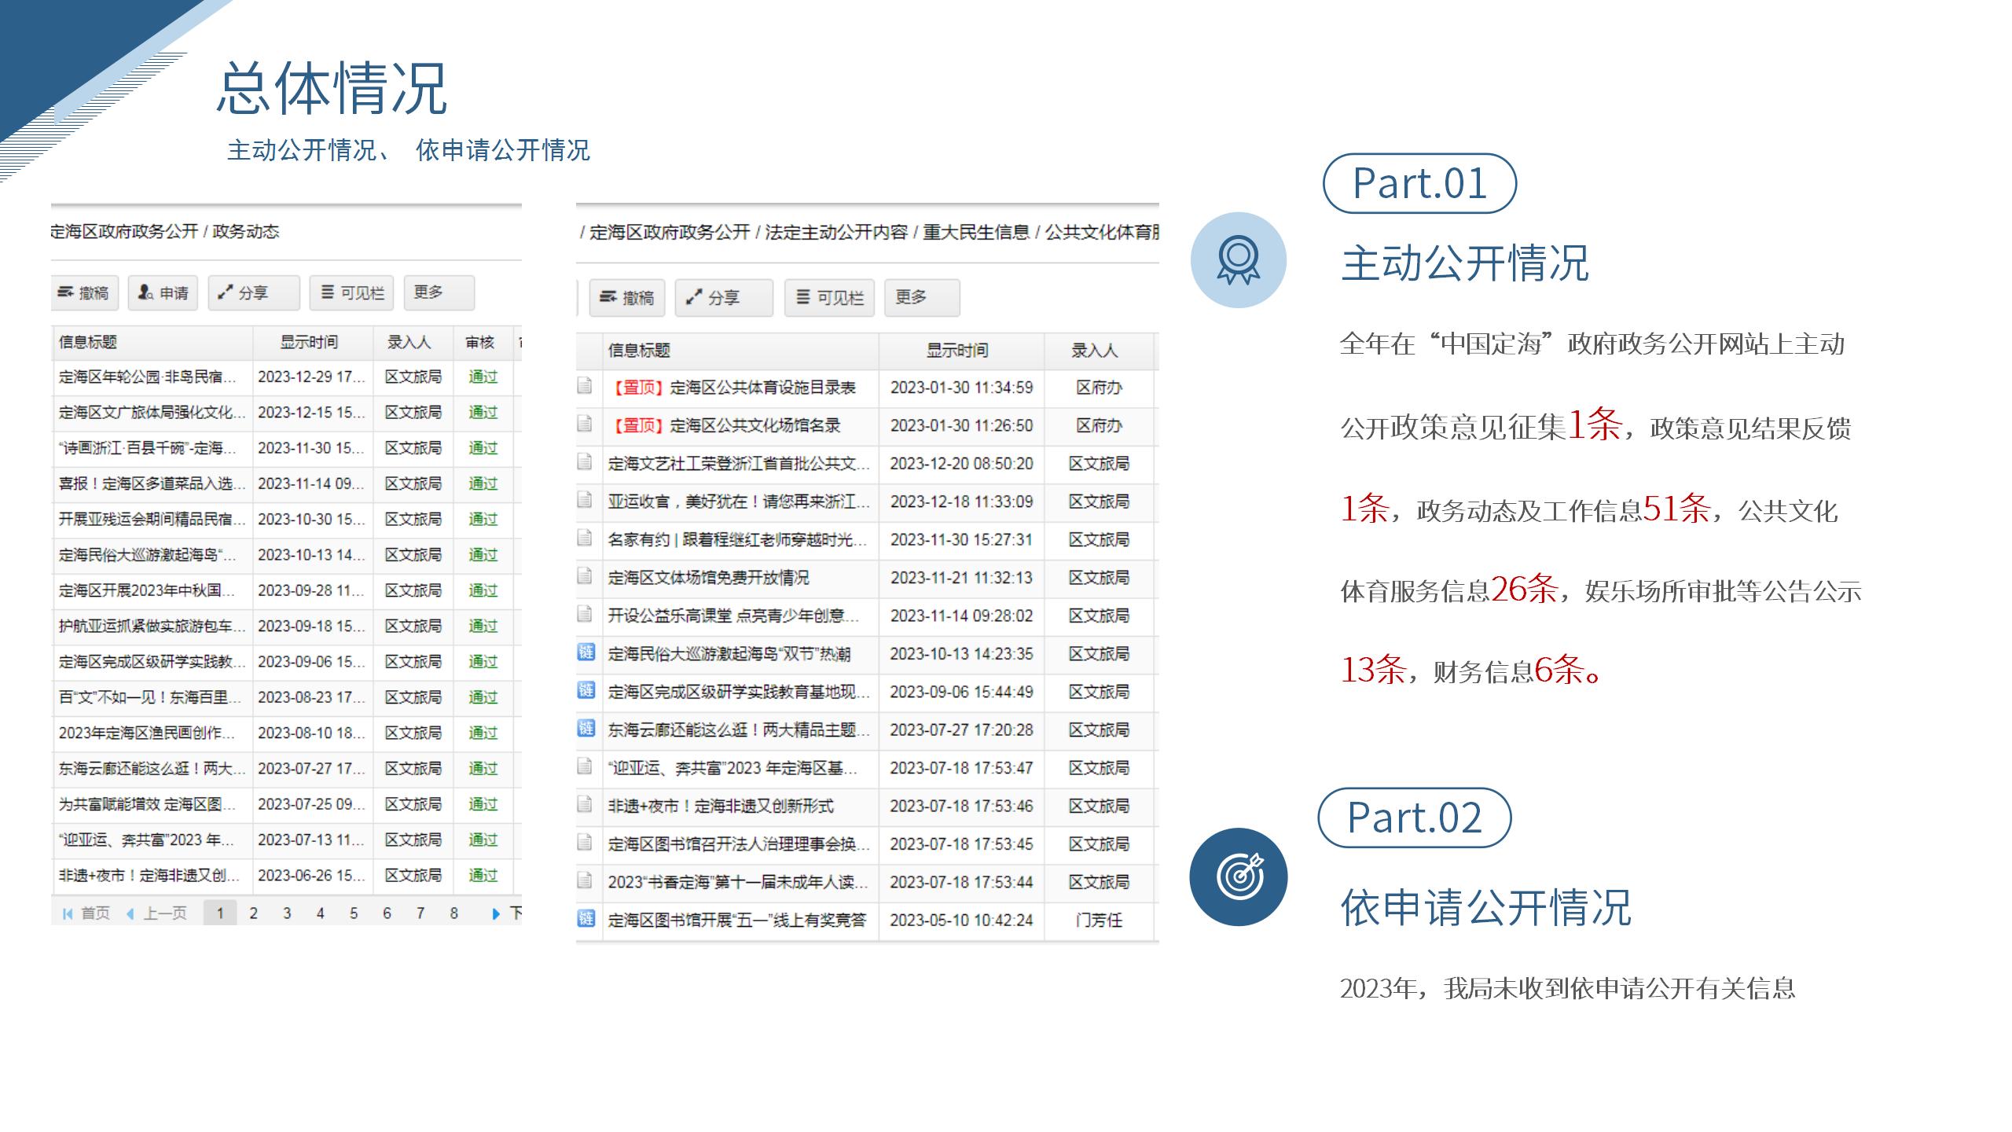Viewport: 2012px width, 1132px height.
Task: Select the Part.01 label badge
Action: click(x=1419, y=183)
